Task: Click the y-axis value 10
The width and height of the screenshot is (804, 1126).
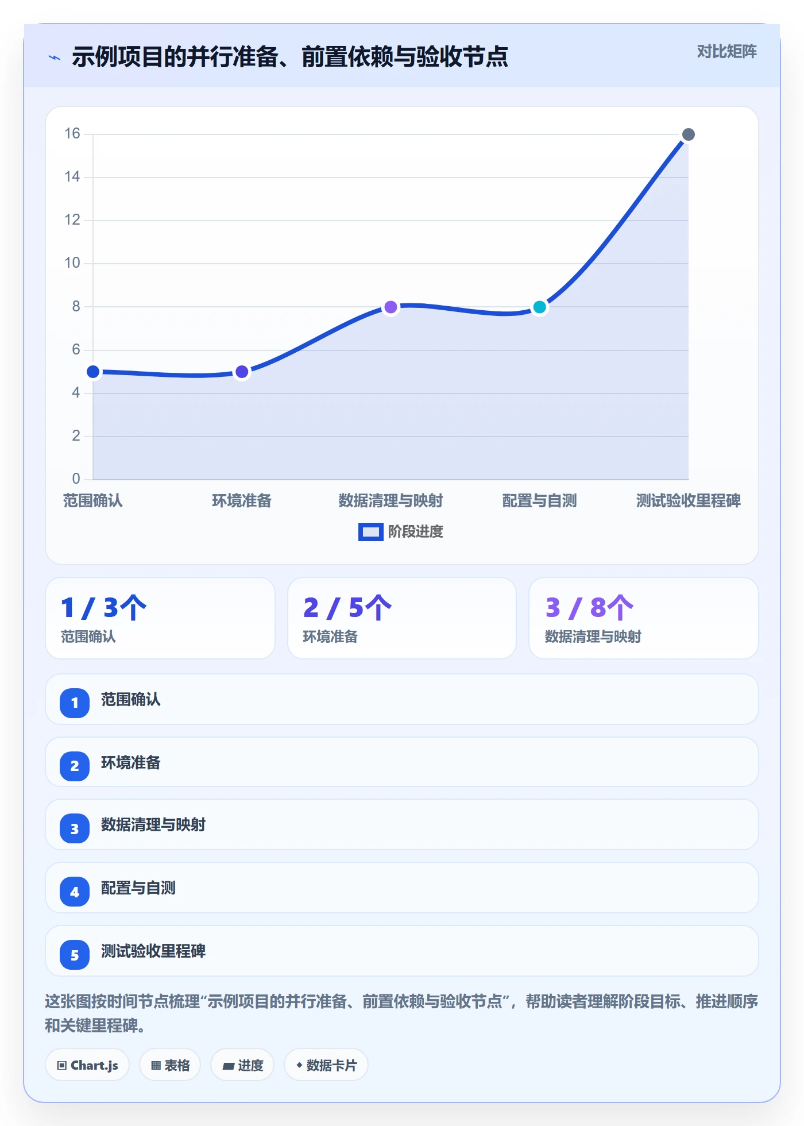Action: click(72, 263)
